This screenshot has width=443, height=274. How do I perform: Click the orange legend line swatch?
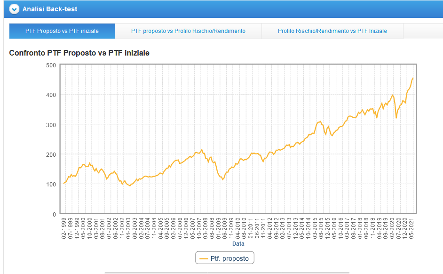coord(204,259)
